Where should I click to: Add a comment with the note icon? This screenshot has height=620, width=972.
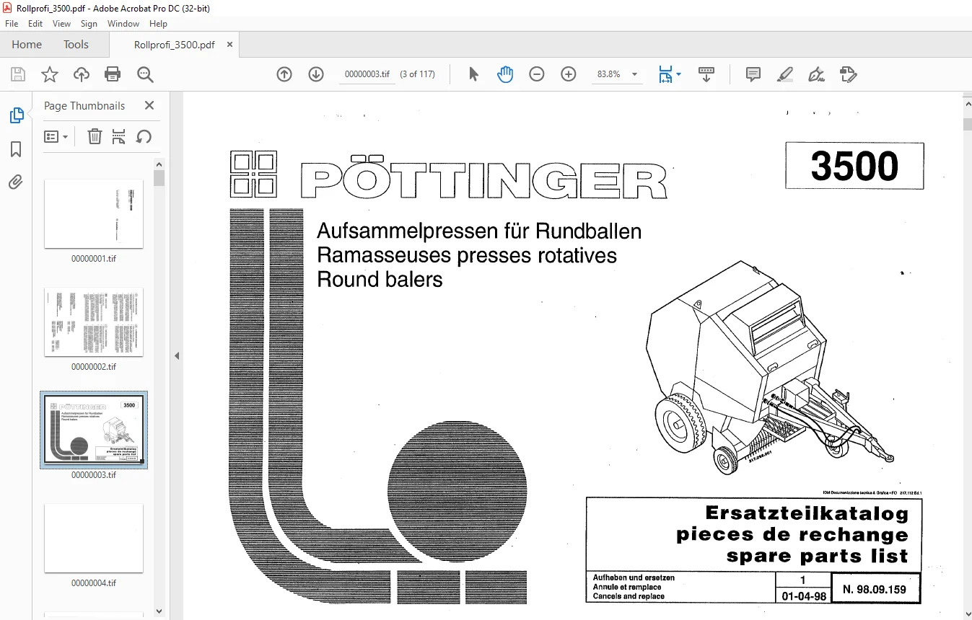tap(753, 74)
